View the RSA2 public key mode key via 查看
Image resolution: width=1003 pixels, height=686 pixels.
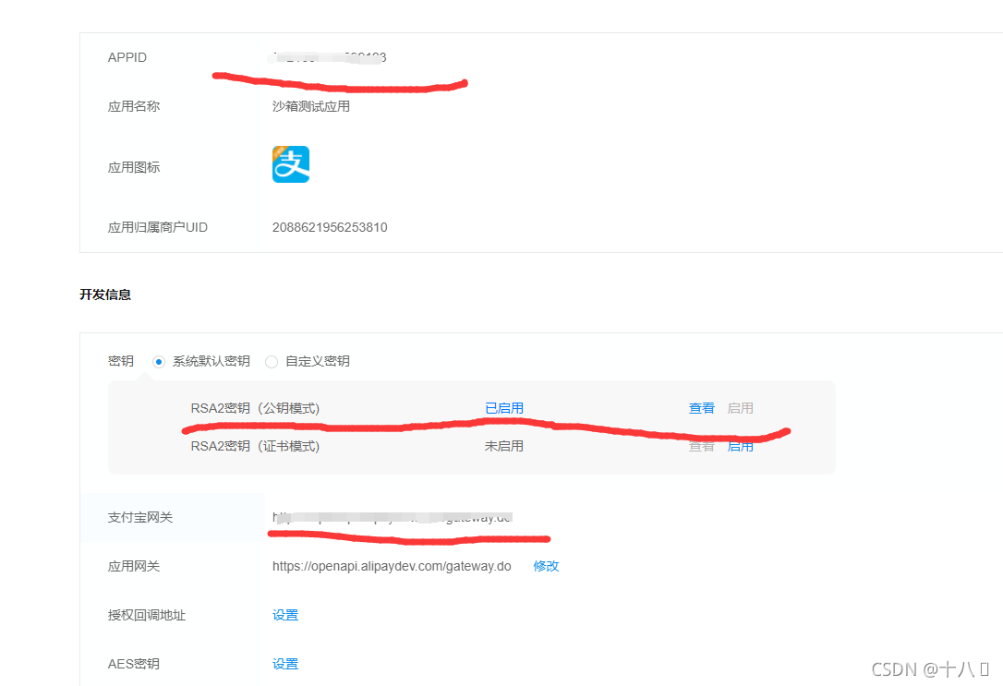pyautogui.click(x=701, y=408)
